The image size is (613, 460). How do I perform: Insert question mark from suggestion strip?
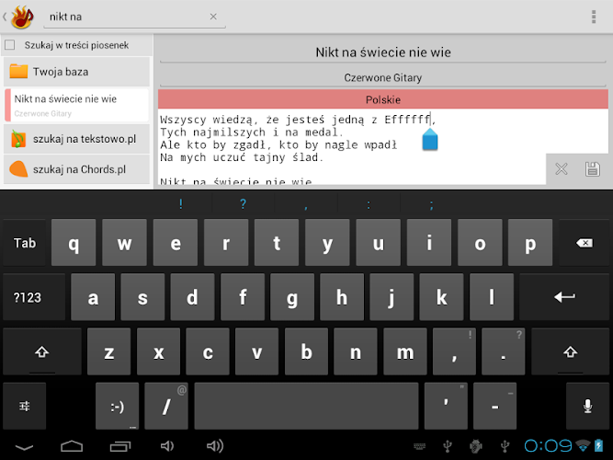[x=244, y=203]
